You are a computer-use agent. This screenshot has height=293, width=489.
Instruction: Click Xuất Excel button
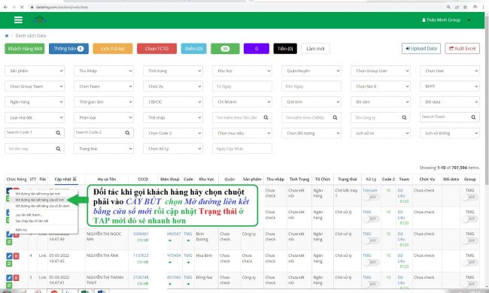coord(462,49)
